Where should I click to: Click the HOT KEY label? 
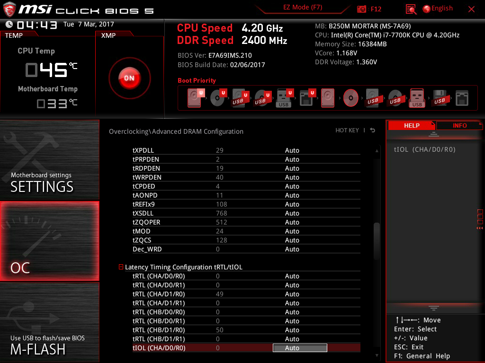pyautogui.click(x=347, y=130)
